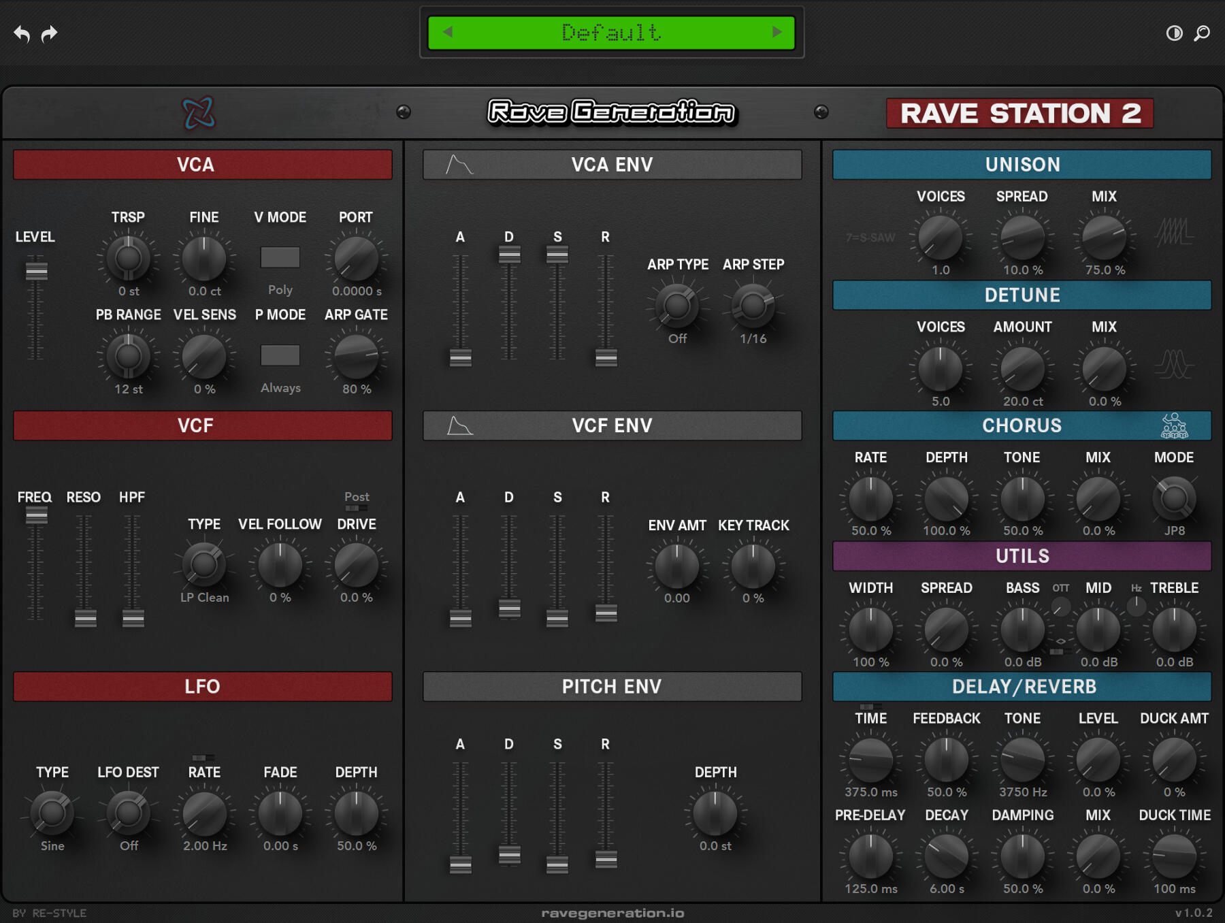Select a filter type on the LP Clean selector
Image resolution: width=1225 pixels, height=923 pixels.
(203, 565)
